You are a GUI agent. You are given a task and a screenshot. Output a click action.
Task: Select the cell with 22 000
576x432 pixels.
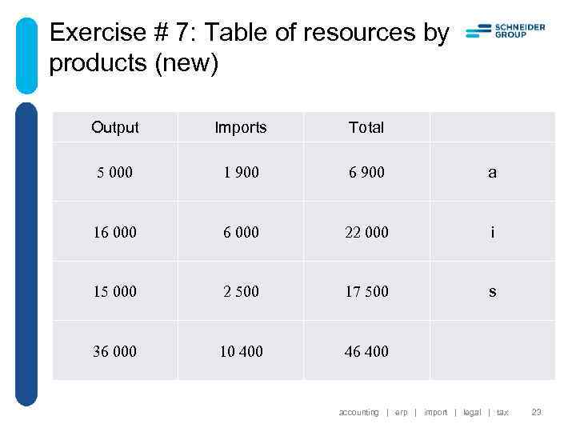(x=366, y=232)
